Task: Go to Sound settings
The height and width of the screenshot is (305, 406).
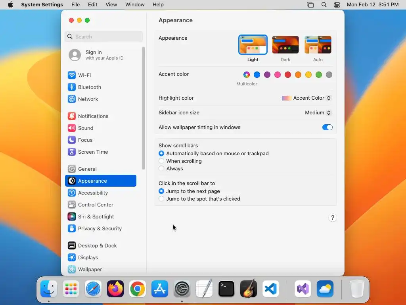Action: click(100, 128)
